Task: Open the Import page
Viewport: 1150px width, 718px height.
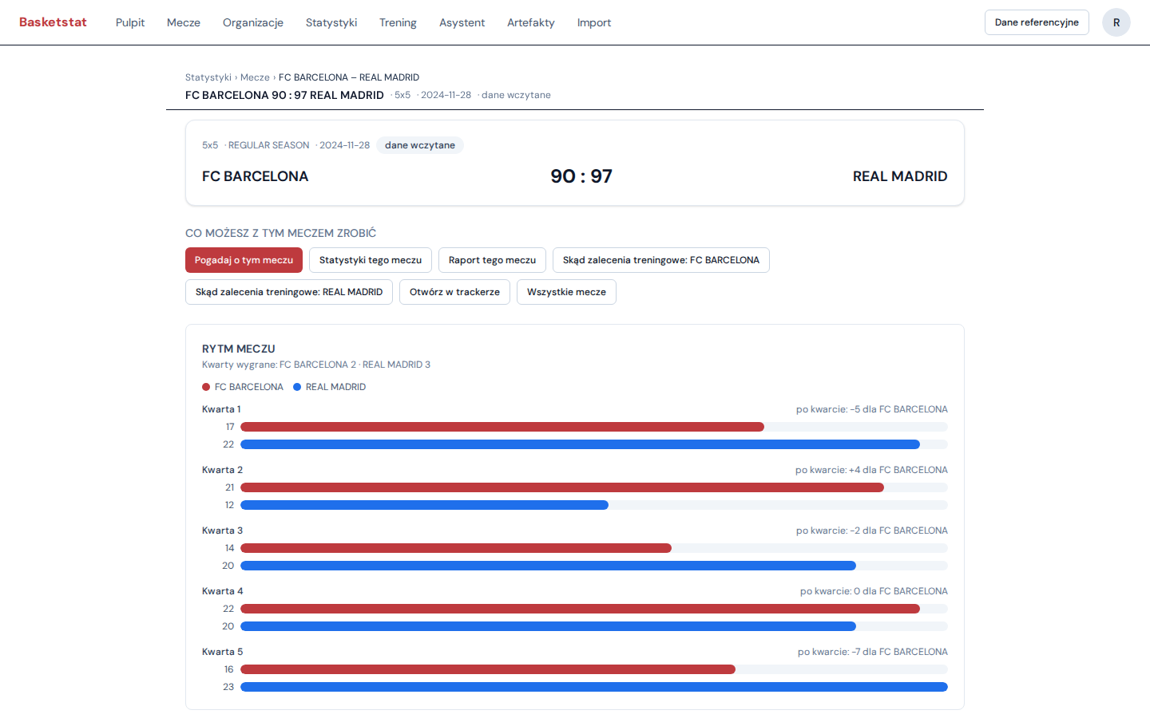Action: coord(594,22)
